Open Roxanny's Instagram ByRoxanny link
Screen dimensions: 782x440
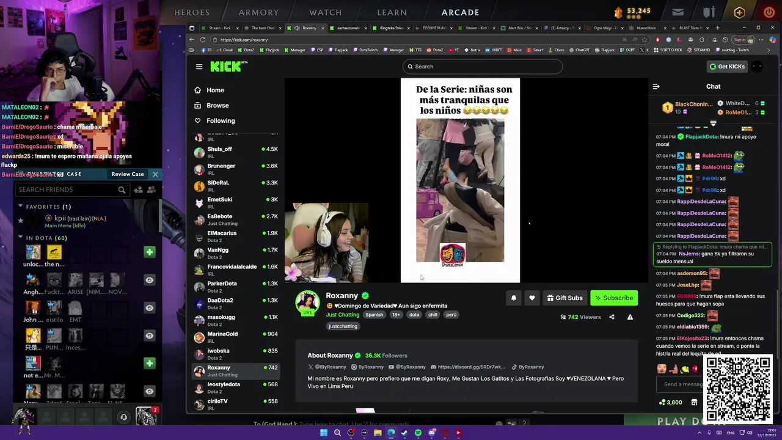[367, 367]
